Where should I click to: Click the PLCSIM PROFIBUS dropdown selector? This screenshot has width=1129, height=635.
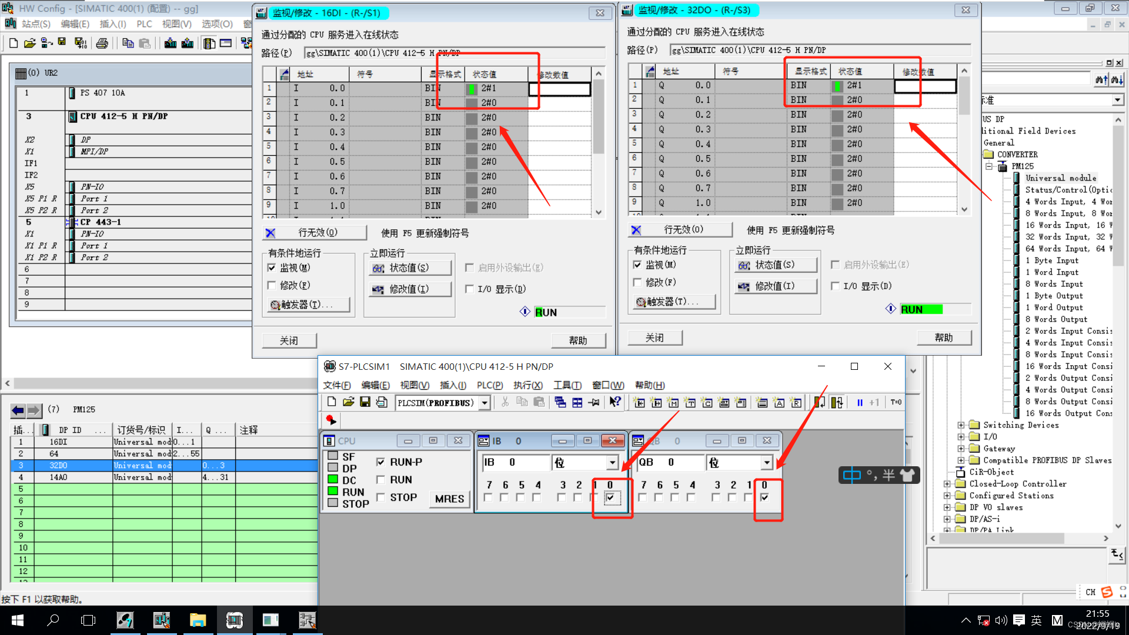443,402
